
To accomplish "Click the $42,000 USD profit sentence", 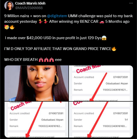I will pyautogui.click(x=53, y=38).
